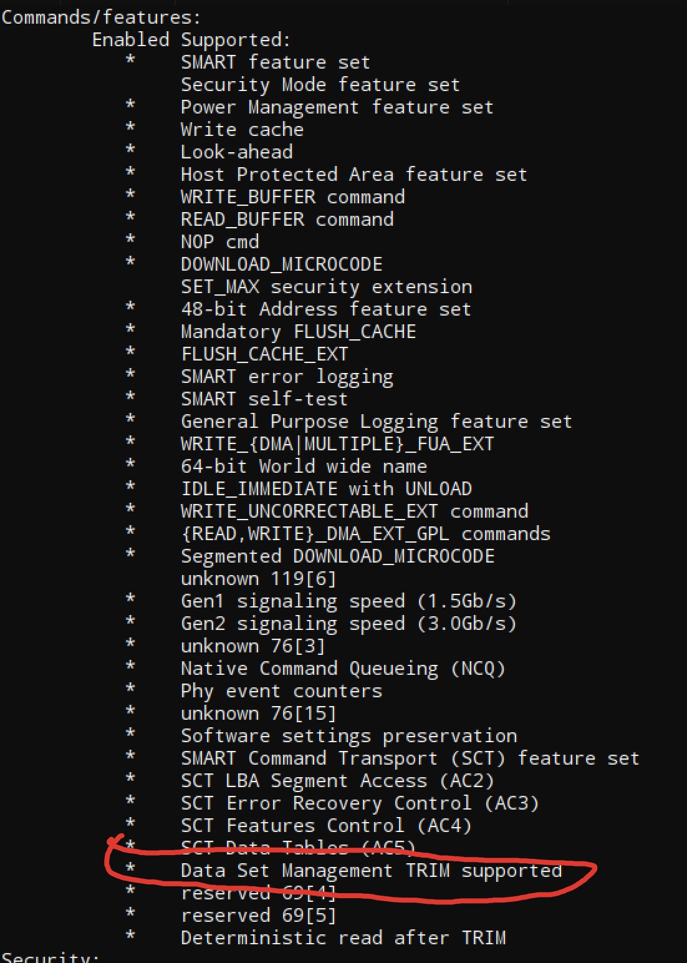Click 'IDLE_IMMEDIATE with UNLOAD' line
The height and width of the screenshot is (963, 687).
[326, 489]
